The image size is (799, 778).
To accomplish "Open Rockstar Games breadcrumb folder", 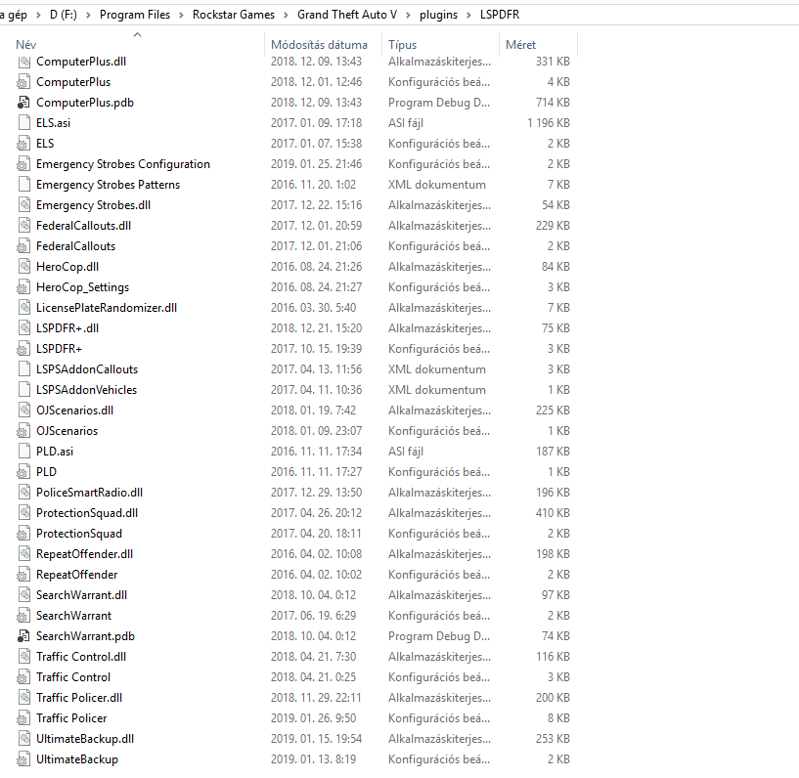I will click(x=234, y=15).
